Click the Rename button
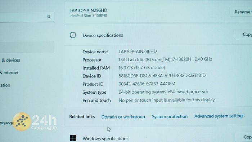The width and height of the screenshot is (252, 142). [241, 12]
